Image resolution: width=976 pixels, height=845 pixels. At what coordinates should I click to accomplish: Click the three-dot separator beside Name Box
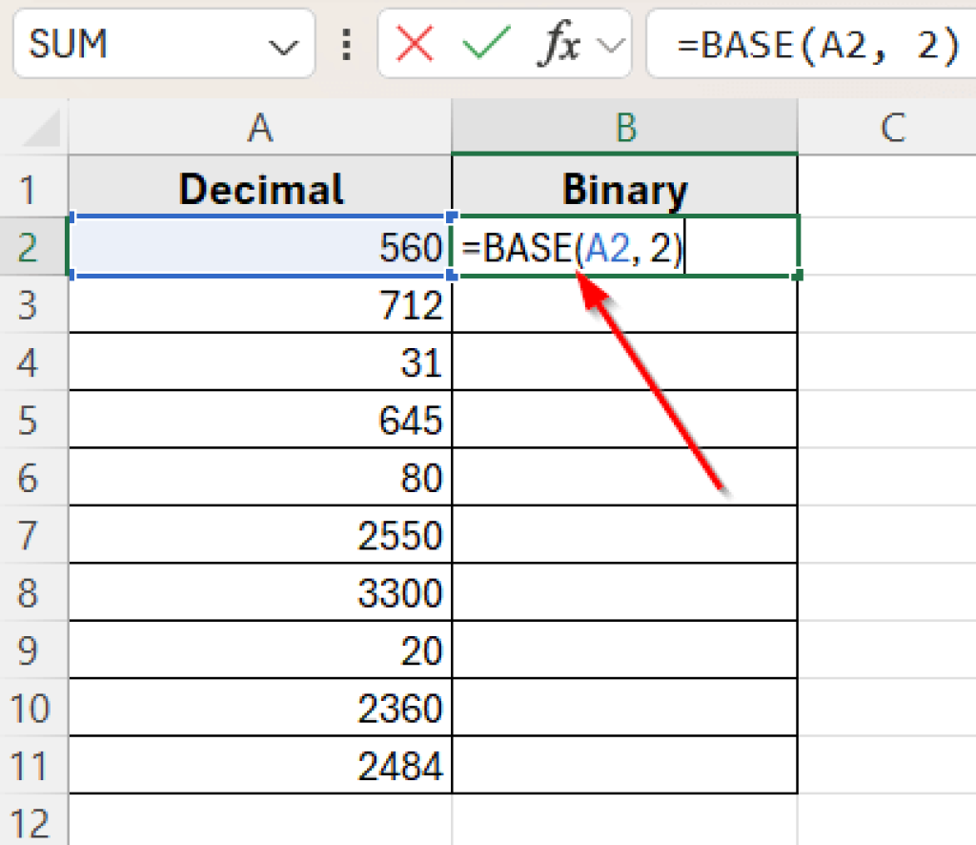346,43
